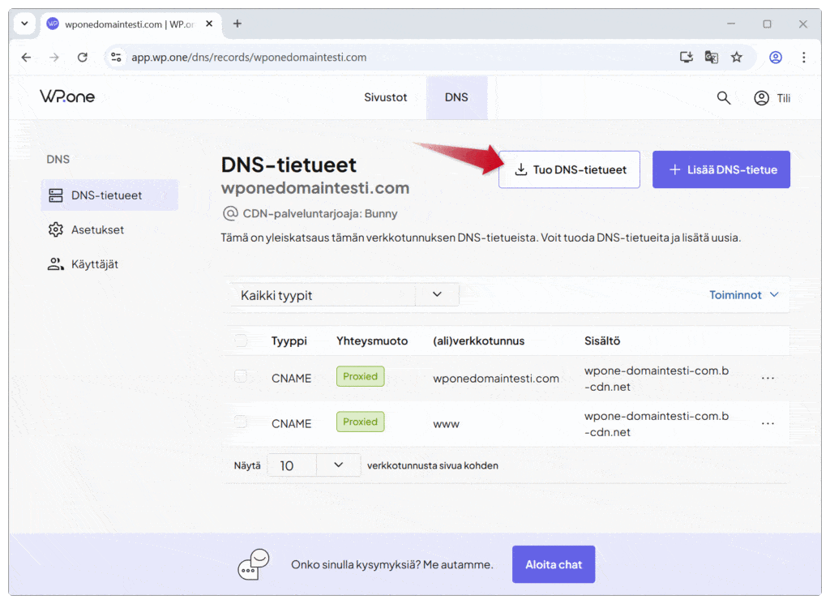830x604 pixels.
Task: Open the Tili account menu
Action: (x=772, y=98)
